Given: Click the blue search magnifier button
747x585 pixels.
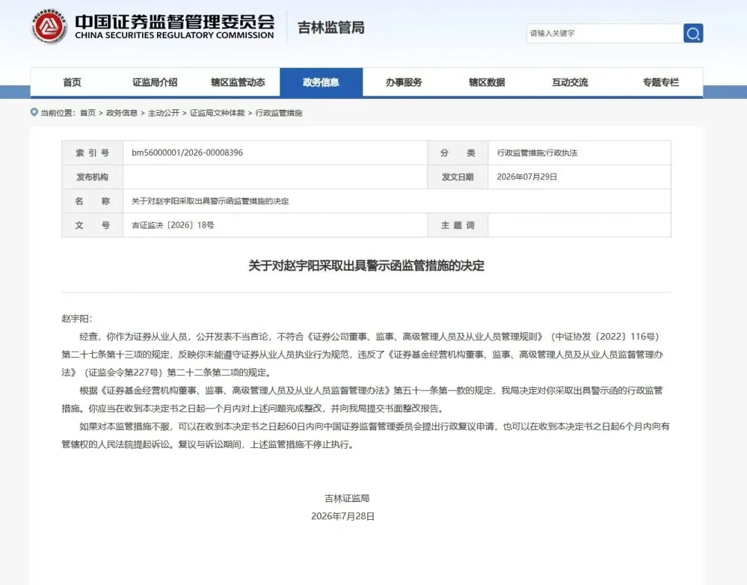Looking at the screenshot, I should [693, 33].
